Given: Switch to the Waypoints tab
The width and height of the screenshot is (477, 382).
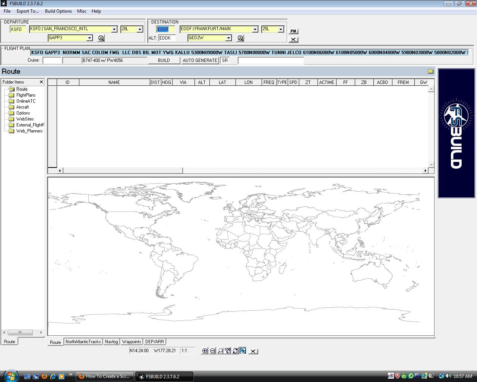Looking at the screenshot, I should click(x=132, y=342).
